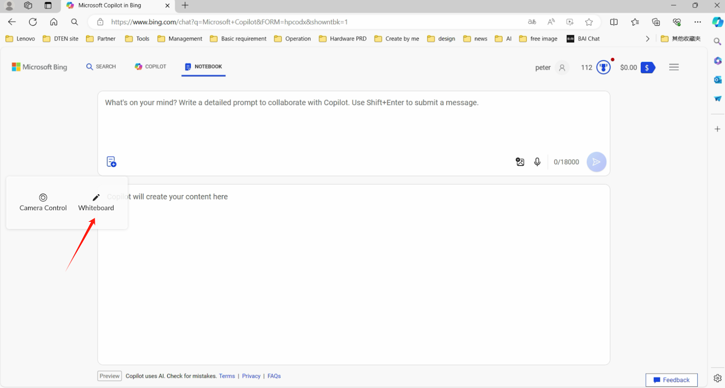725x388 pixels.
Task: Click the blue dollar tag icon
Action: click(x=648, y=67)
